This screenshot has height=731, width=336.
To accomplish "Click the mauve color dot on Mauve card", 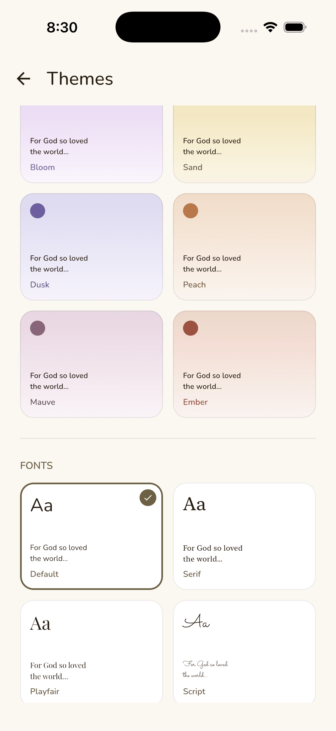I will point(37,328).
